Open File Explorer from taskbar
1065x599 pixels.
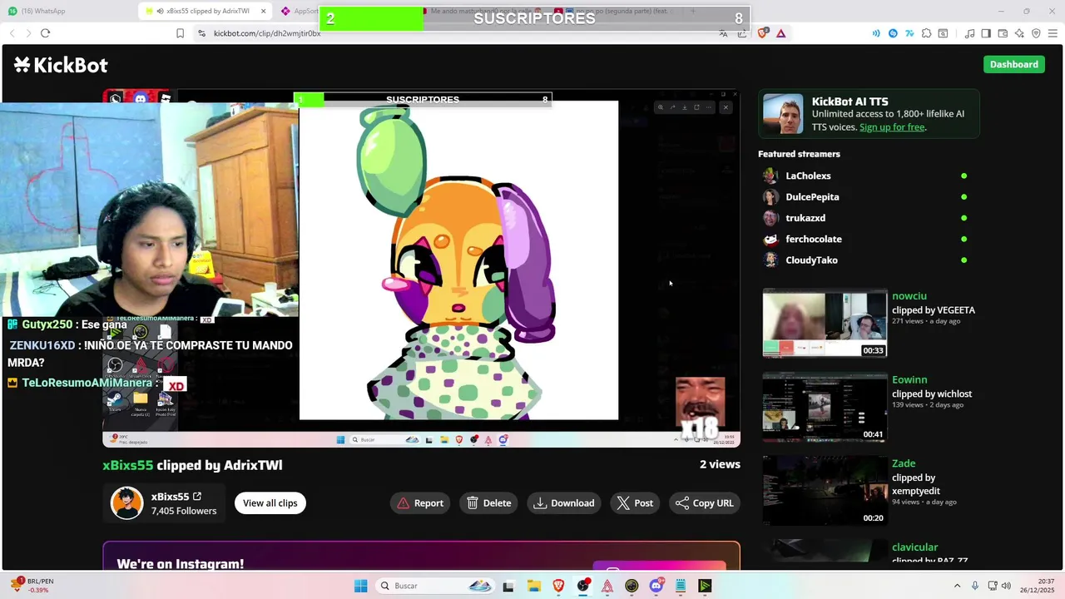point(533,586)
